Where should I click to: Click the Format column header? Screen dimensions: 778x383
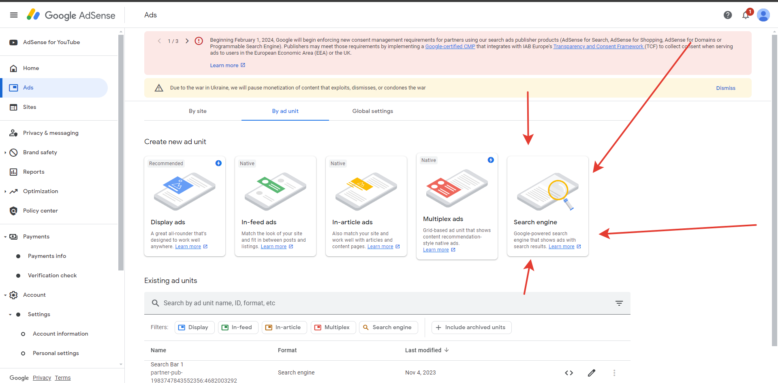(287, 350)
